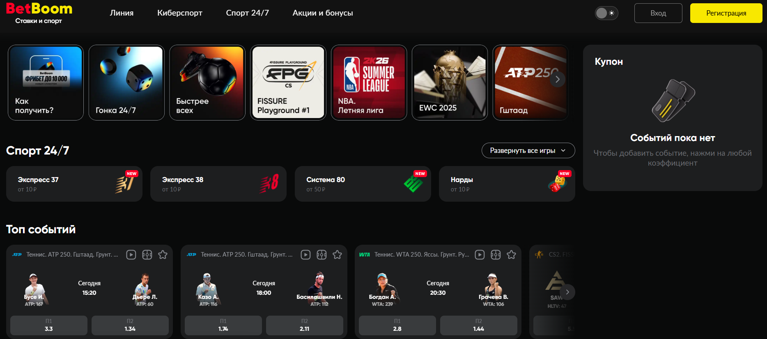The height and width of the screenshot is (339, 767).
Task: Play the video stream for Казо–Басилашвили match
Action: point(305,255)
